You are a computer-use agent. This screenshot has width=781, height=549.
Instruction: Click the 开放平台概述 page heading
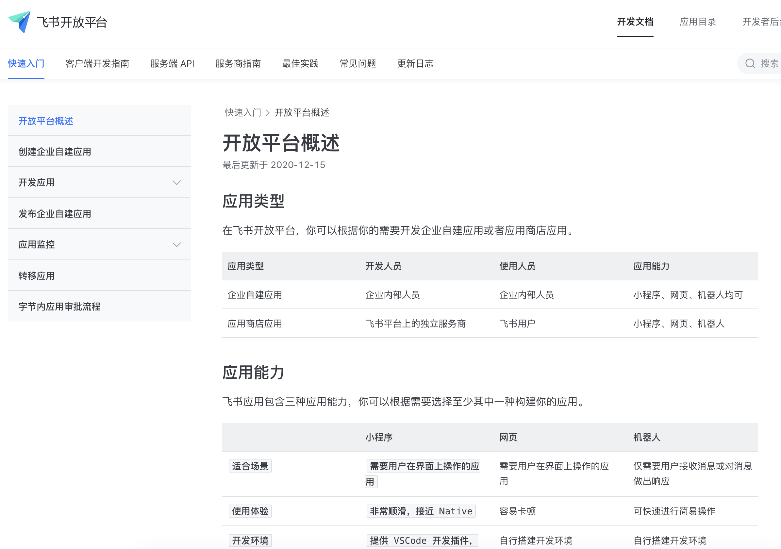coord(281,142)
